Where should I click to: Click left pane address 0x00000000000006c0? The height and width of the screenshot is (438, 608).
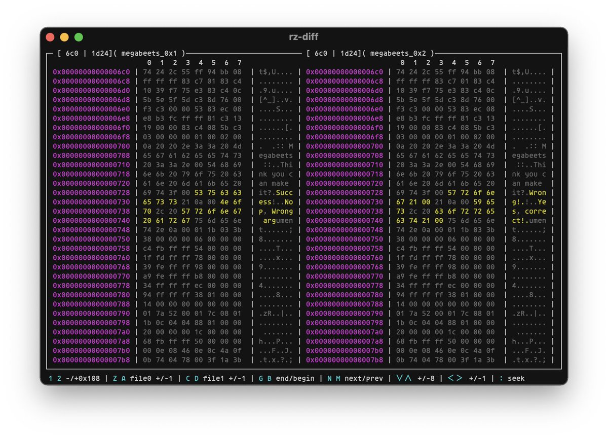(x=91, y=72)
